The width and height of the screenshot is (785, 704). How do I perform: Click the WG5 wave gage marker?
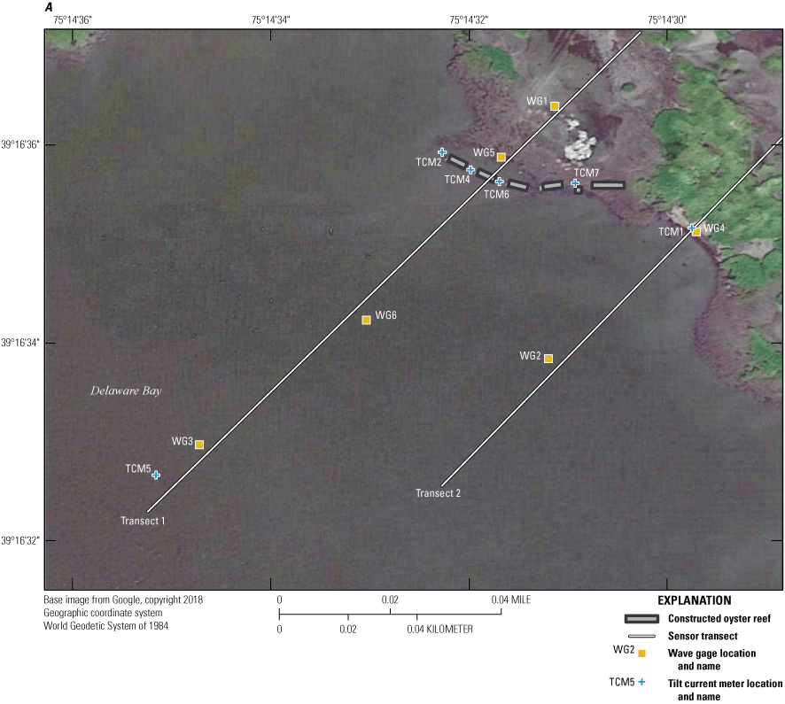pyautogui.click(x=501, y=157)
